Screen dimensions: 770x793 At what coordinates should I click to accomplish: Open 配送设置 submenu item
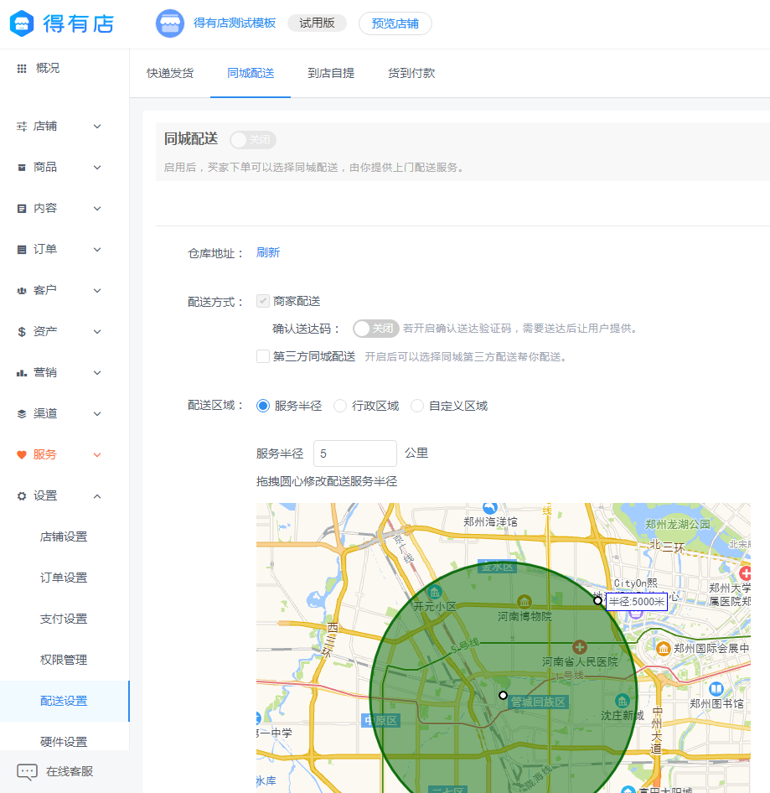click(x=64, y=701)
